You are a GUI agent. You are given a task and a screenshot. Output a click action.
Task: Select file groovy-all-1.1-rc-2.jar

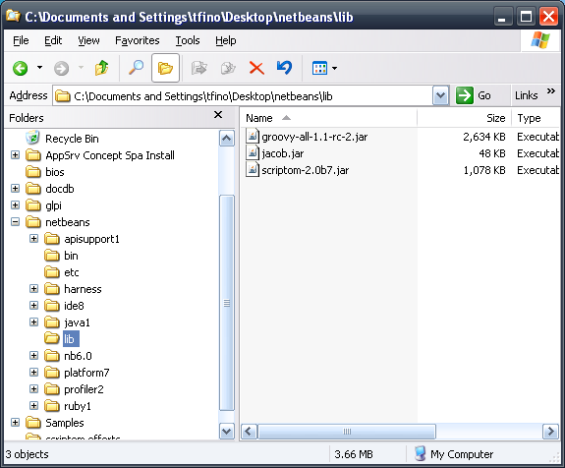click(314, 137)
